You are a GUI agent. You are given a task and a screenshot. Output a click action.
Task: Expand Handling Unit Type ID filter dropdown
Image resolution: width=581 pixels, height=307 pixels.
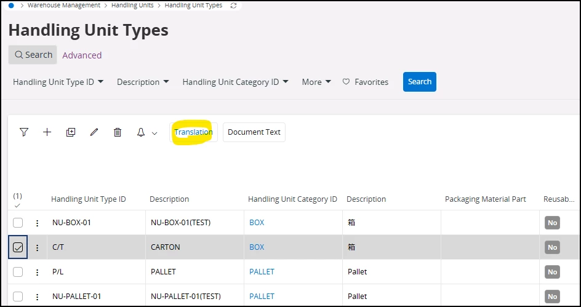click(x=58, y=82)
